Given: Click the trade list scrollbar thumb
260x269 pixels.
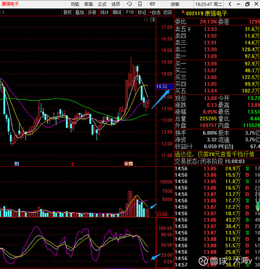Looking at the screenshot, I should click(x=258, y=206).
